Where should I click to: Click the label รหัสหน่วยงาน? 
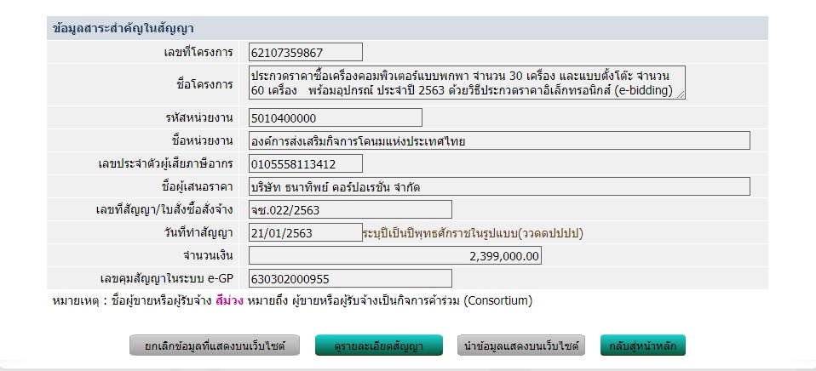(198, 118)
